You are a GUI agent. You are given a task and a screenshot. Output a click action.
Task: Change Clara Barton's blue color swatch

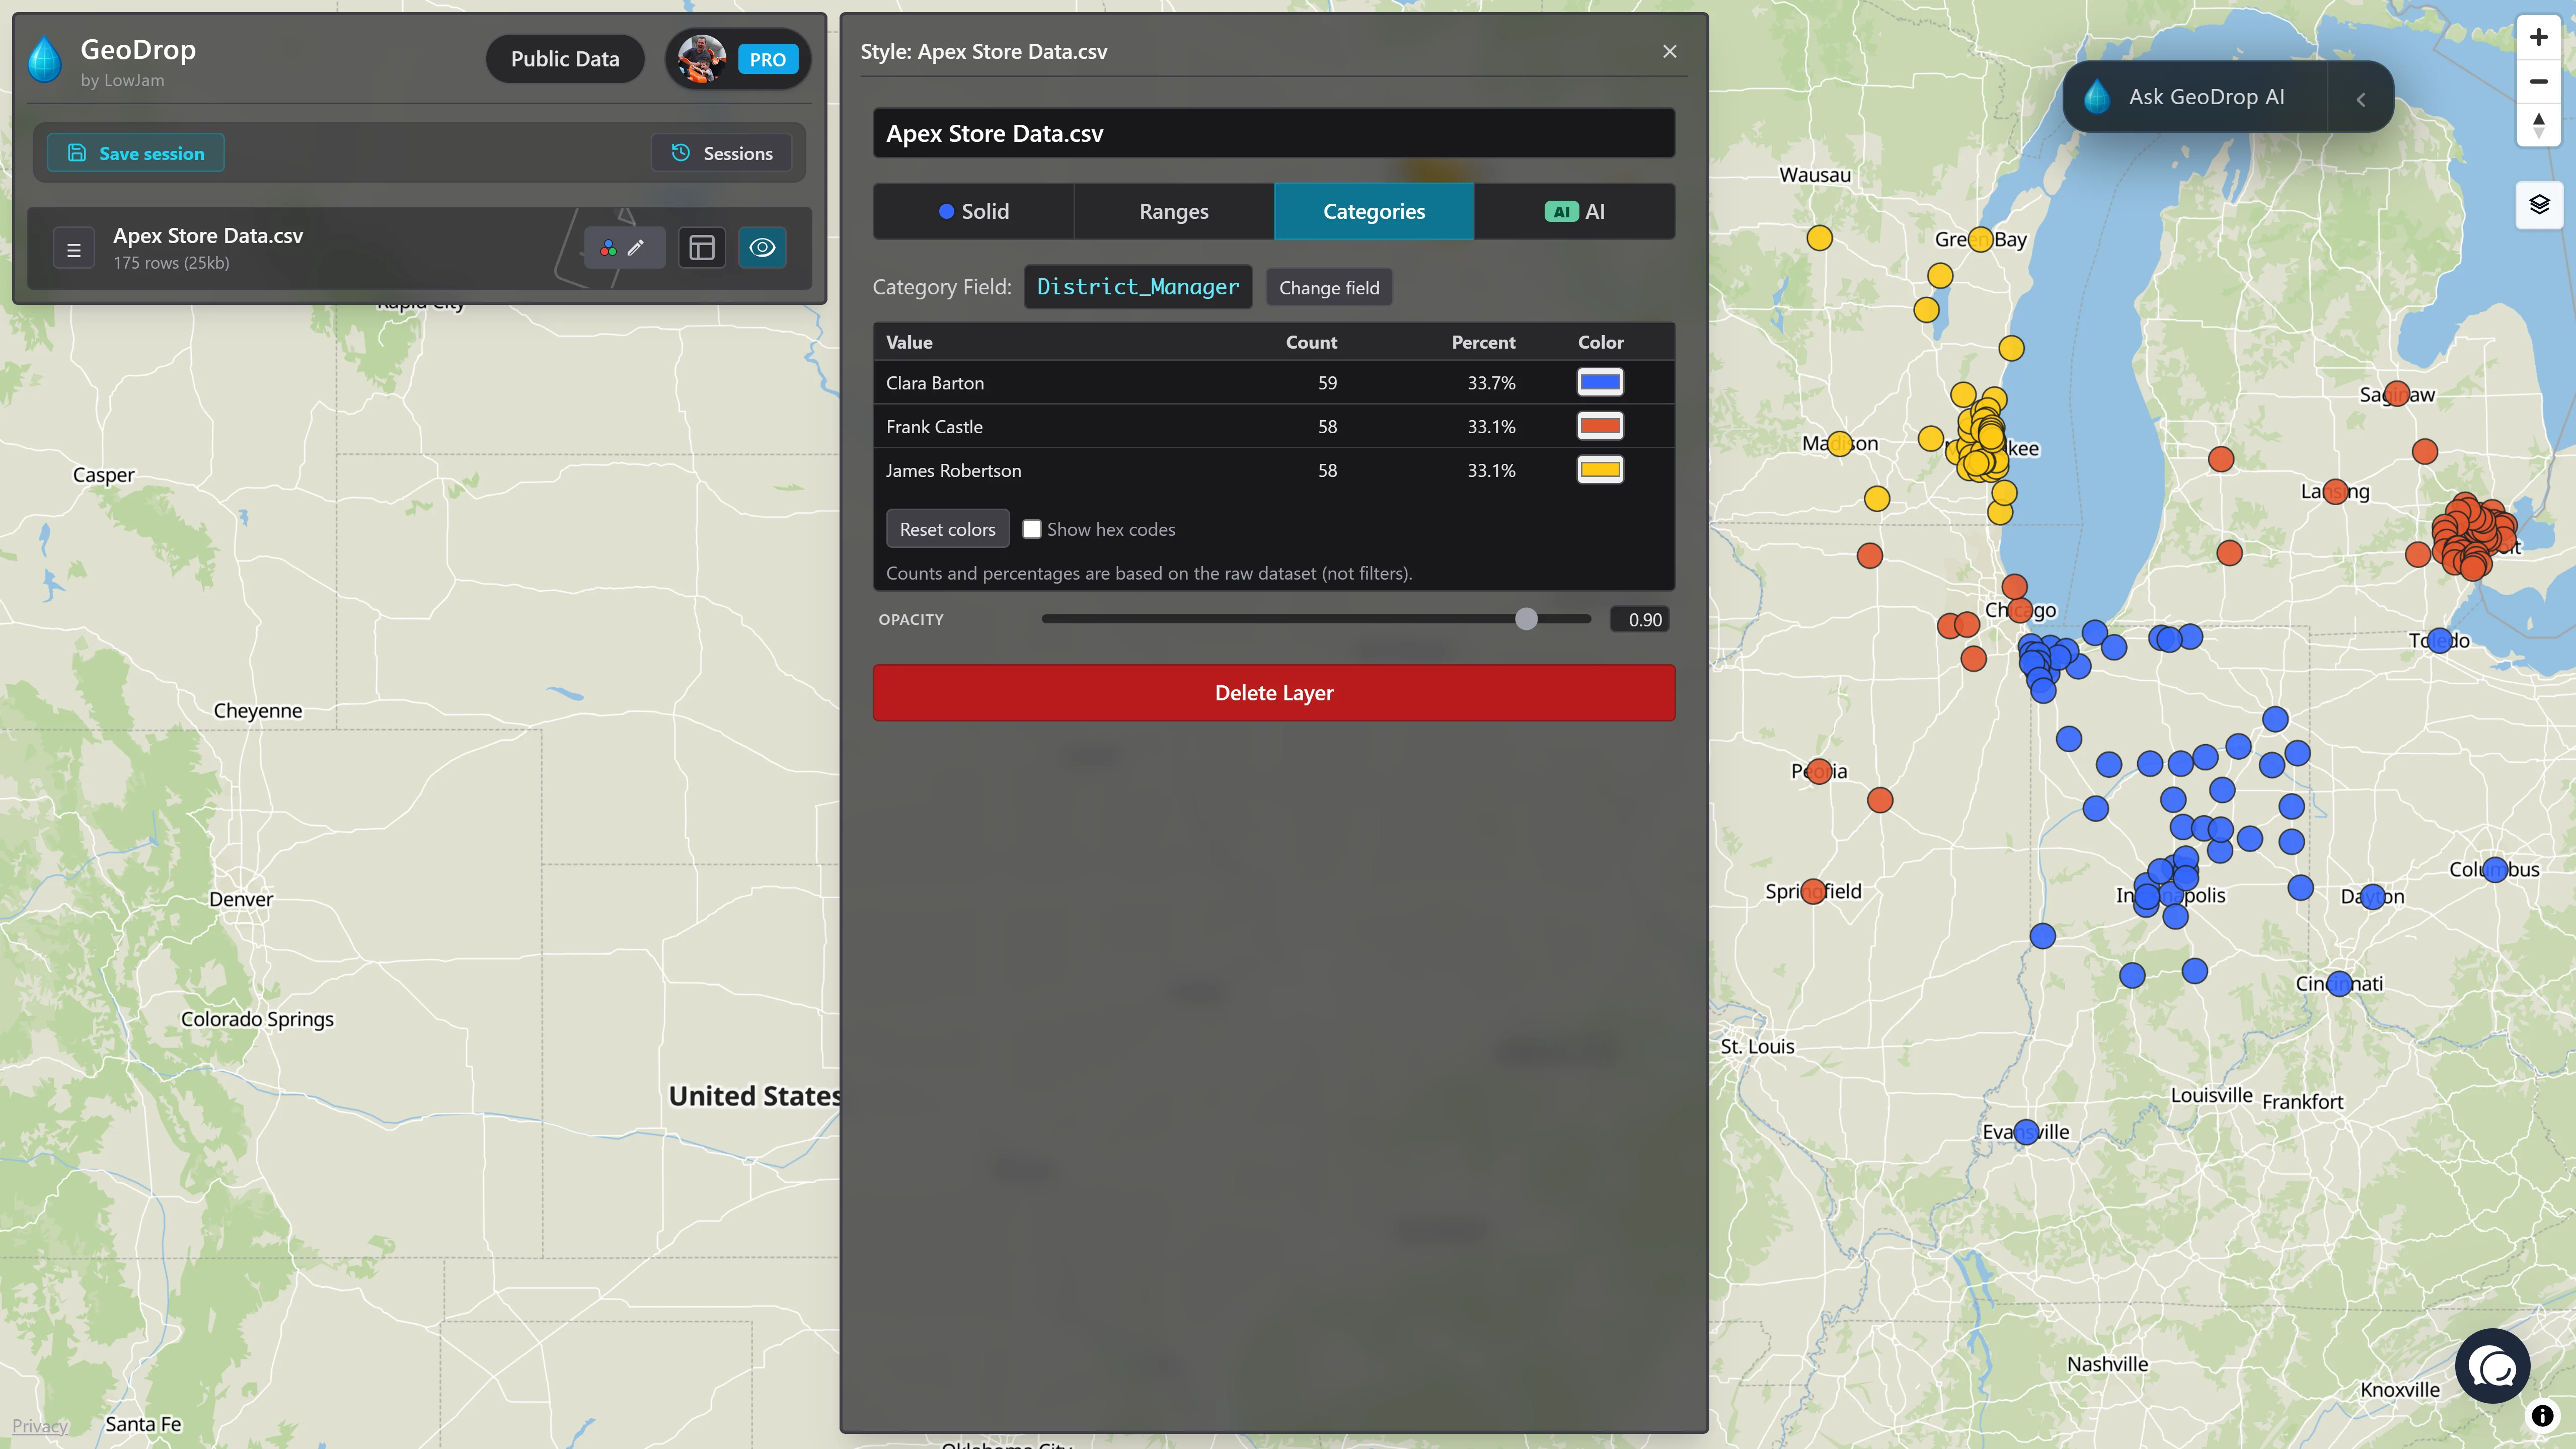coord(1600,382)
